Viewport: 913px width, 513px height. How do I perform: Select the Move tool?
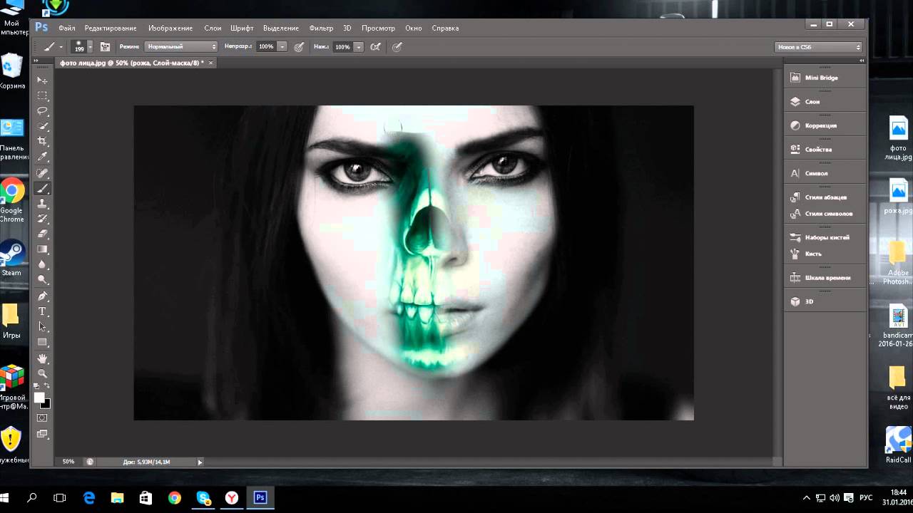coord(43,81)
